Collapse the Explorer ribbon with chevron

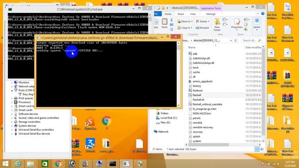(x=258, y=14)
